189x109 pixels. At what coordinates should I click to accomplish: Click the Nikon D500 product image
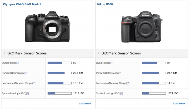pos(142,27)
